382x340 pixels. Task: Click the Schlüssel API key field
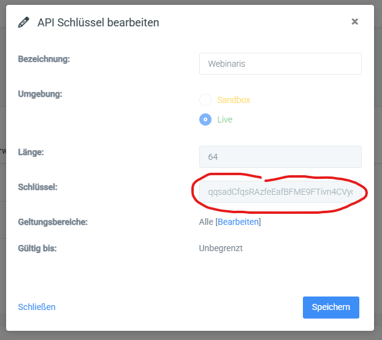coord(280,192)
